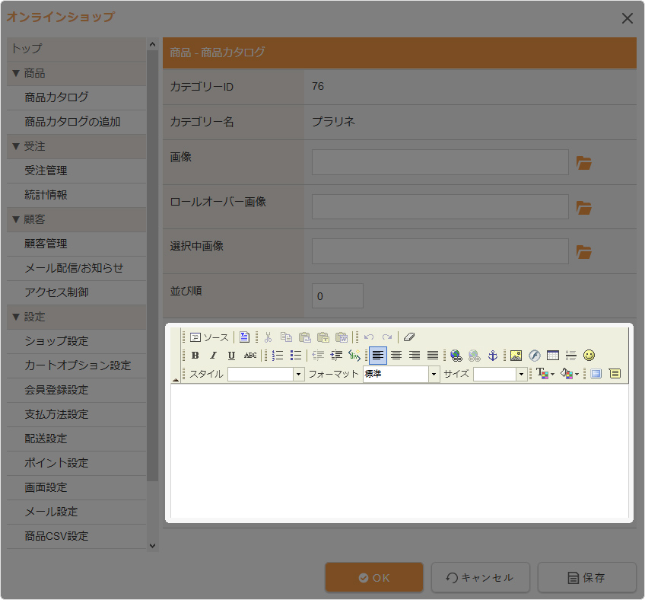Center align the editor text
Image resolution: width=645 pixels, height=600 pixels.
click(396, 356)
